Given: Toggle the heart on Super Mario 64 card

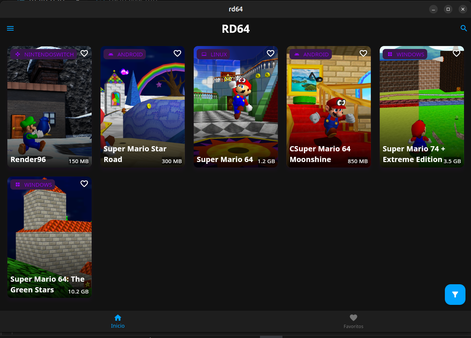Looking at the screenshot, I should coord(270,53).
